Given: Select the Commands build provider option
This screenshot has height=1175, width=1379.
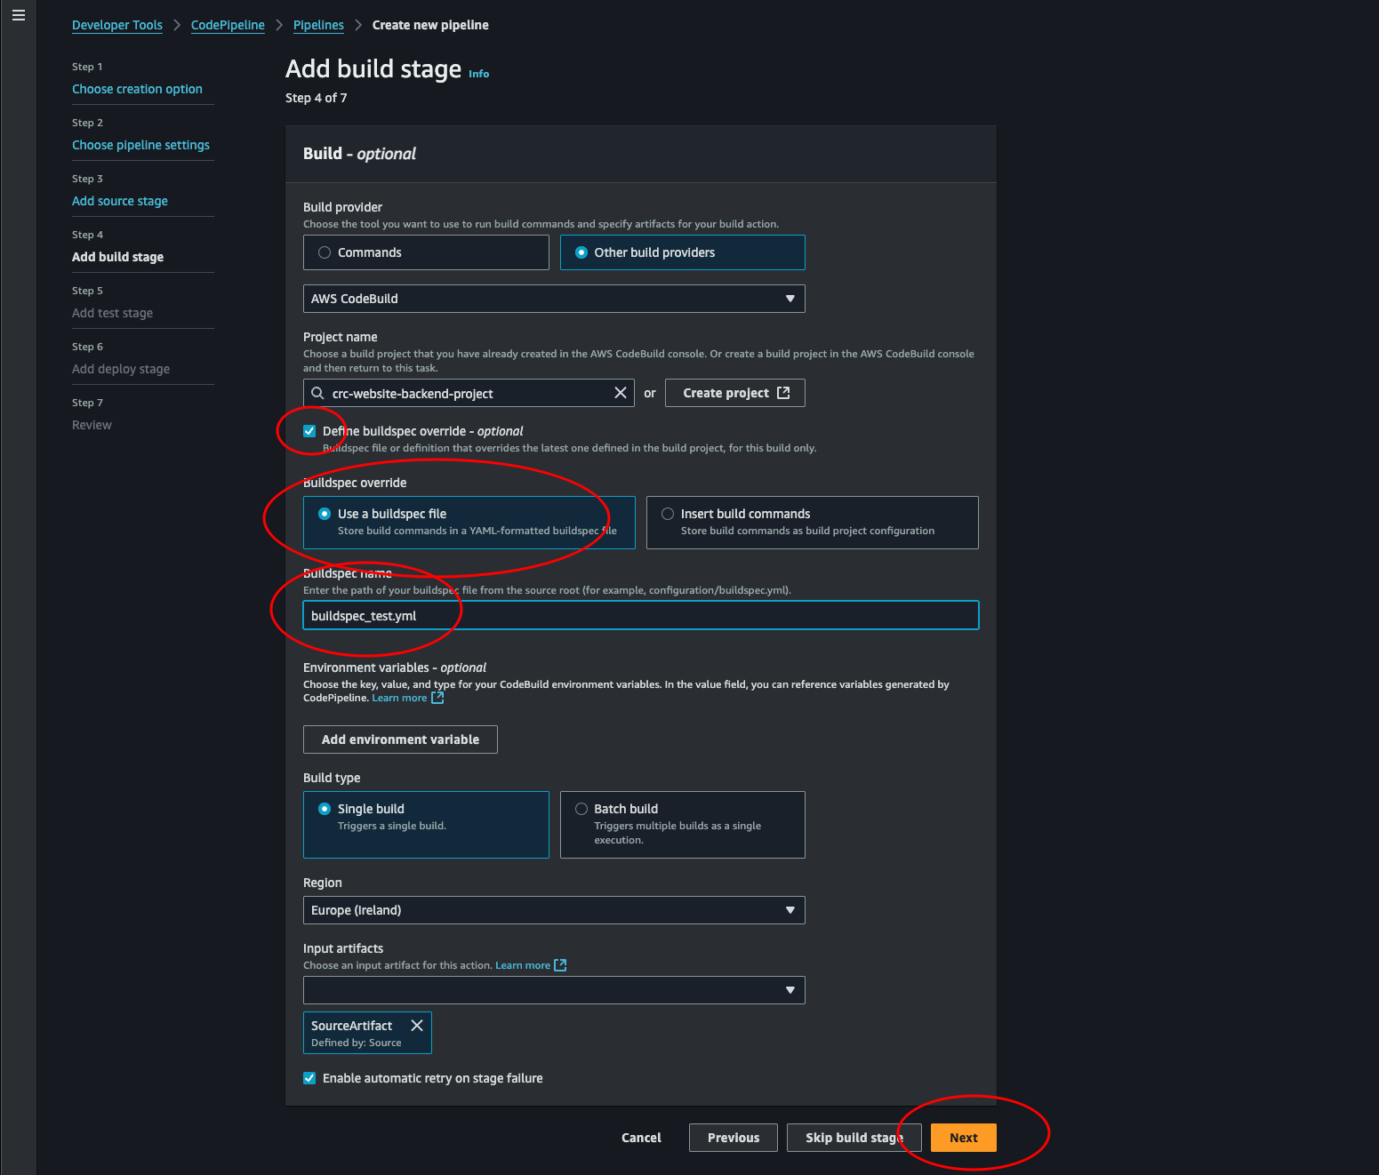Looking at the screenshot, I should click(325, 252).
